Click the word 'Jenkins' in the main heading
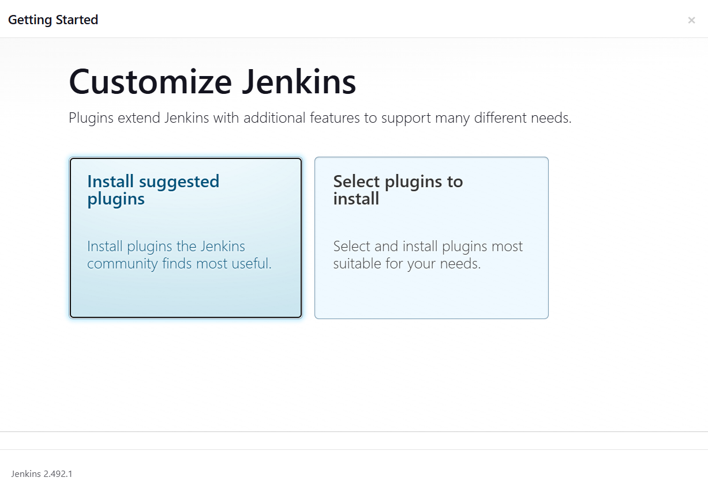This screenshot has height=485, width=708. (x=299, y=82)
